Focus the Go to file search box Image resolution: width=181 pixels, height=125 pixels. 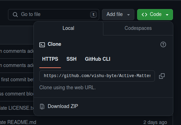(54, 15)
